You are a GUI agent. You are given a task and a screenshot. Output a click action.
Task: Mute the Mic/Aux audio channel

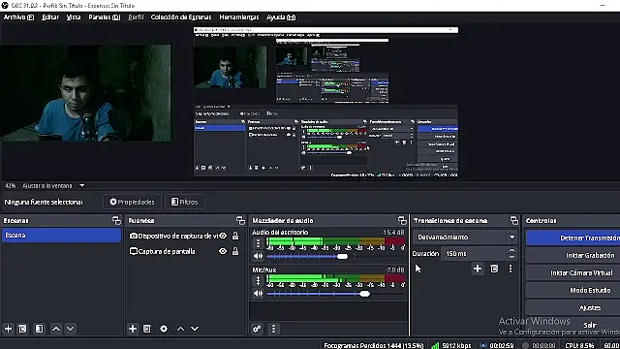259,293
